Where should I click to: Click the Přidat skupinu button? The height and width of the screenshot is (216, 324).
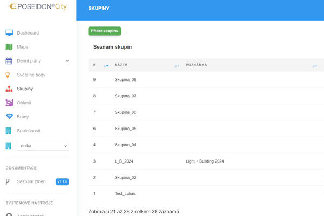[105, 31]
